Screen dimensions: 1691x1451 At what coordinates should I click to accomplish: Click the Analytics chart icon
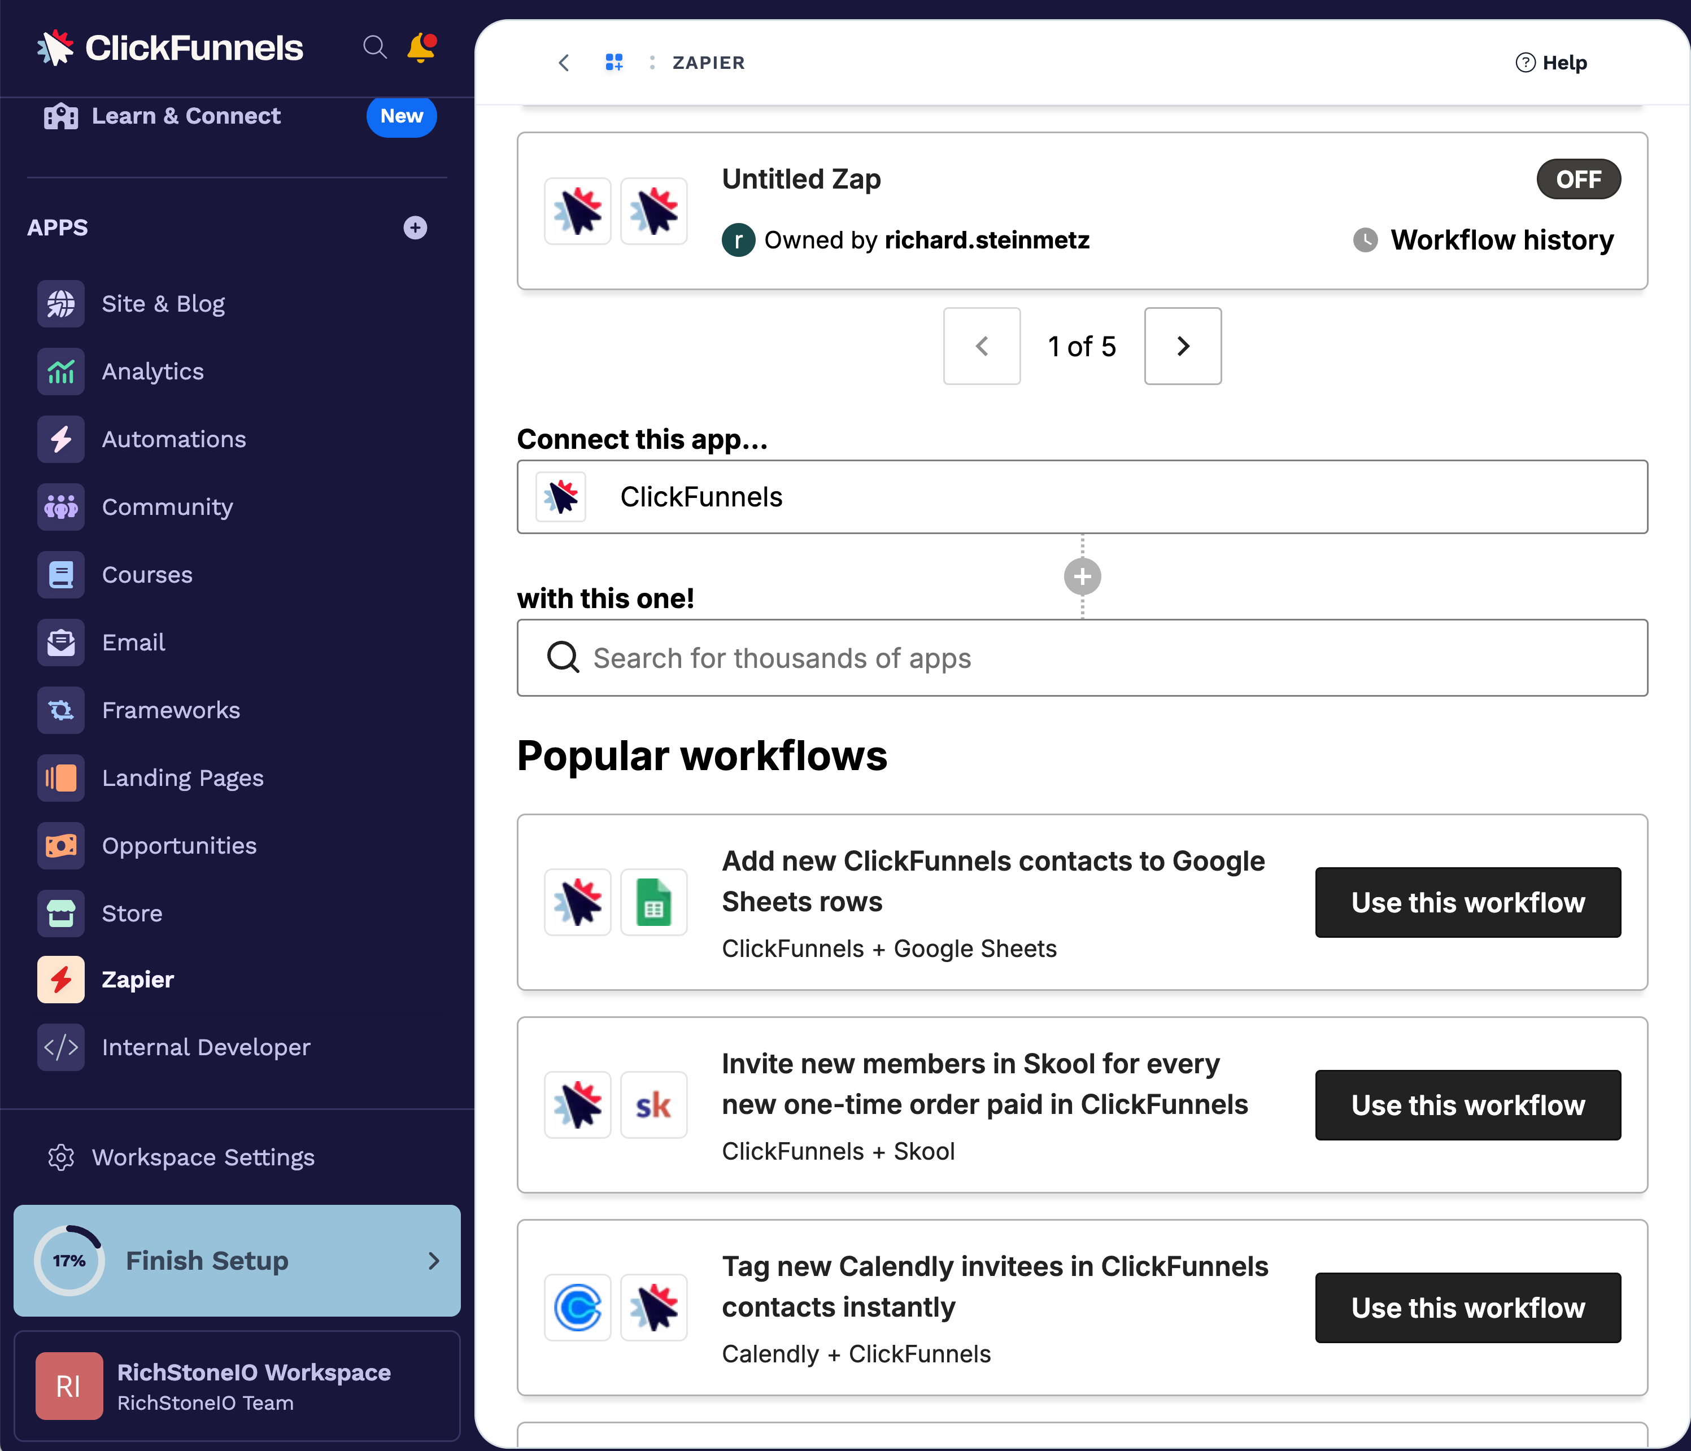tap(61, 372)
